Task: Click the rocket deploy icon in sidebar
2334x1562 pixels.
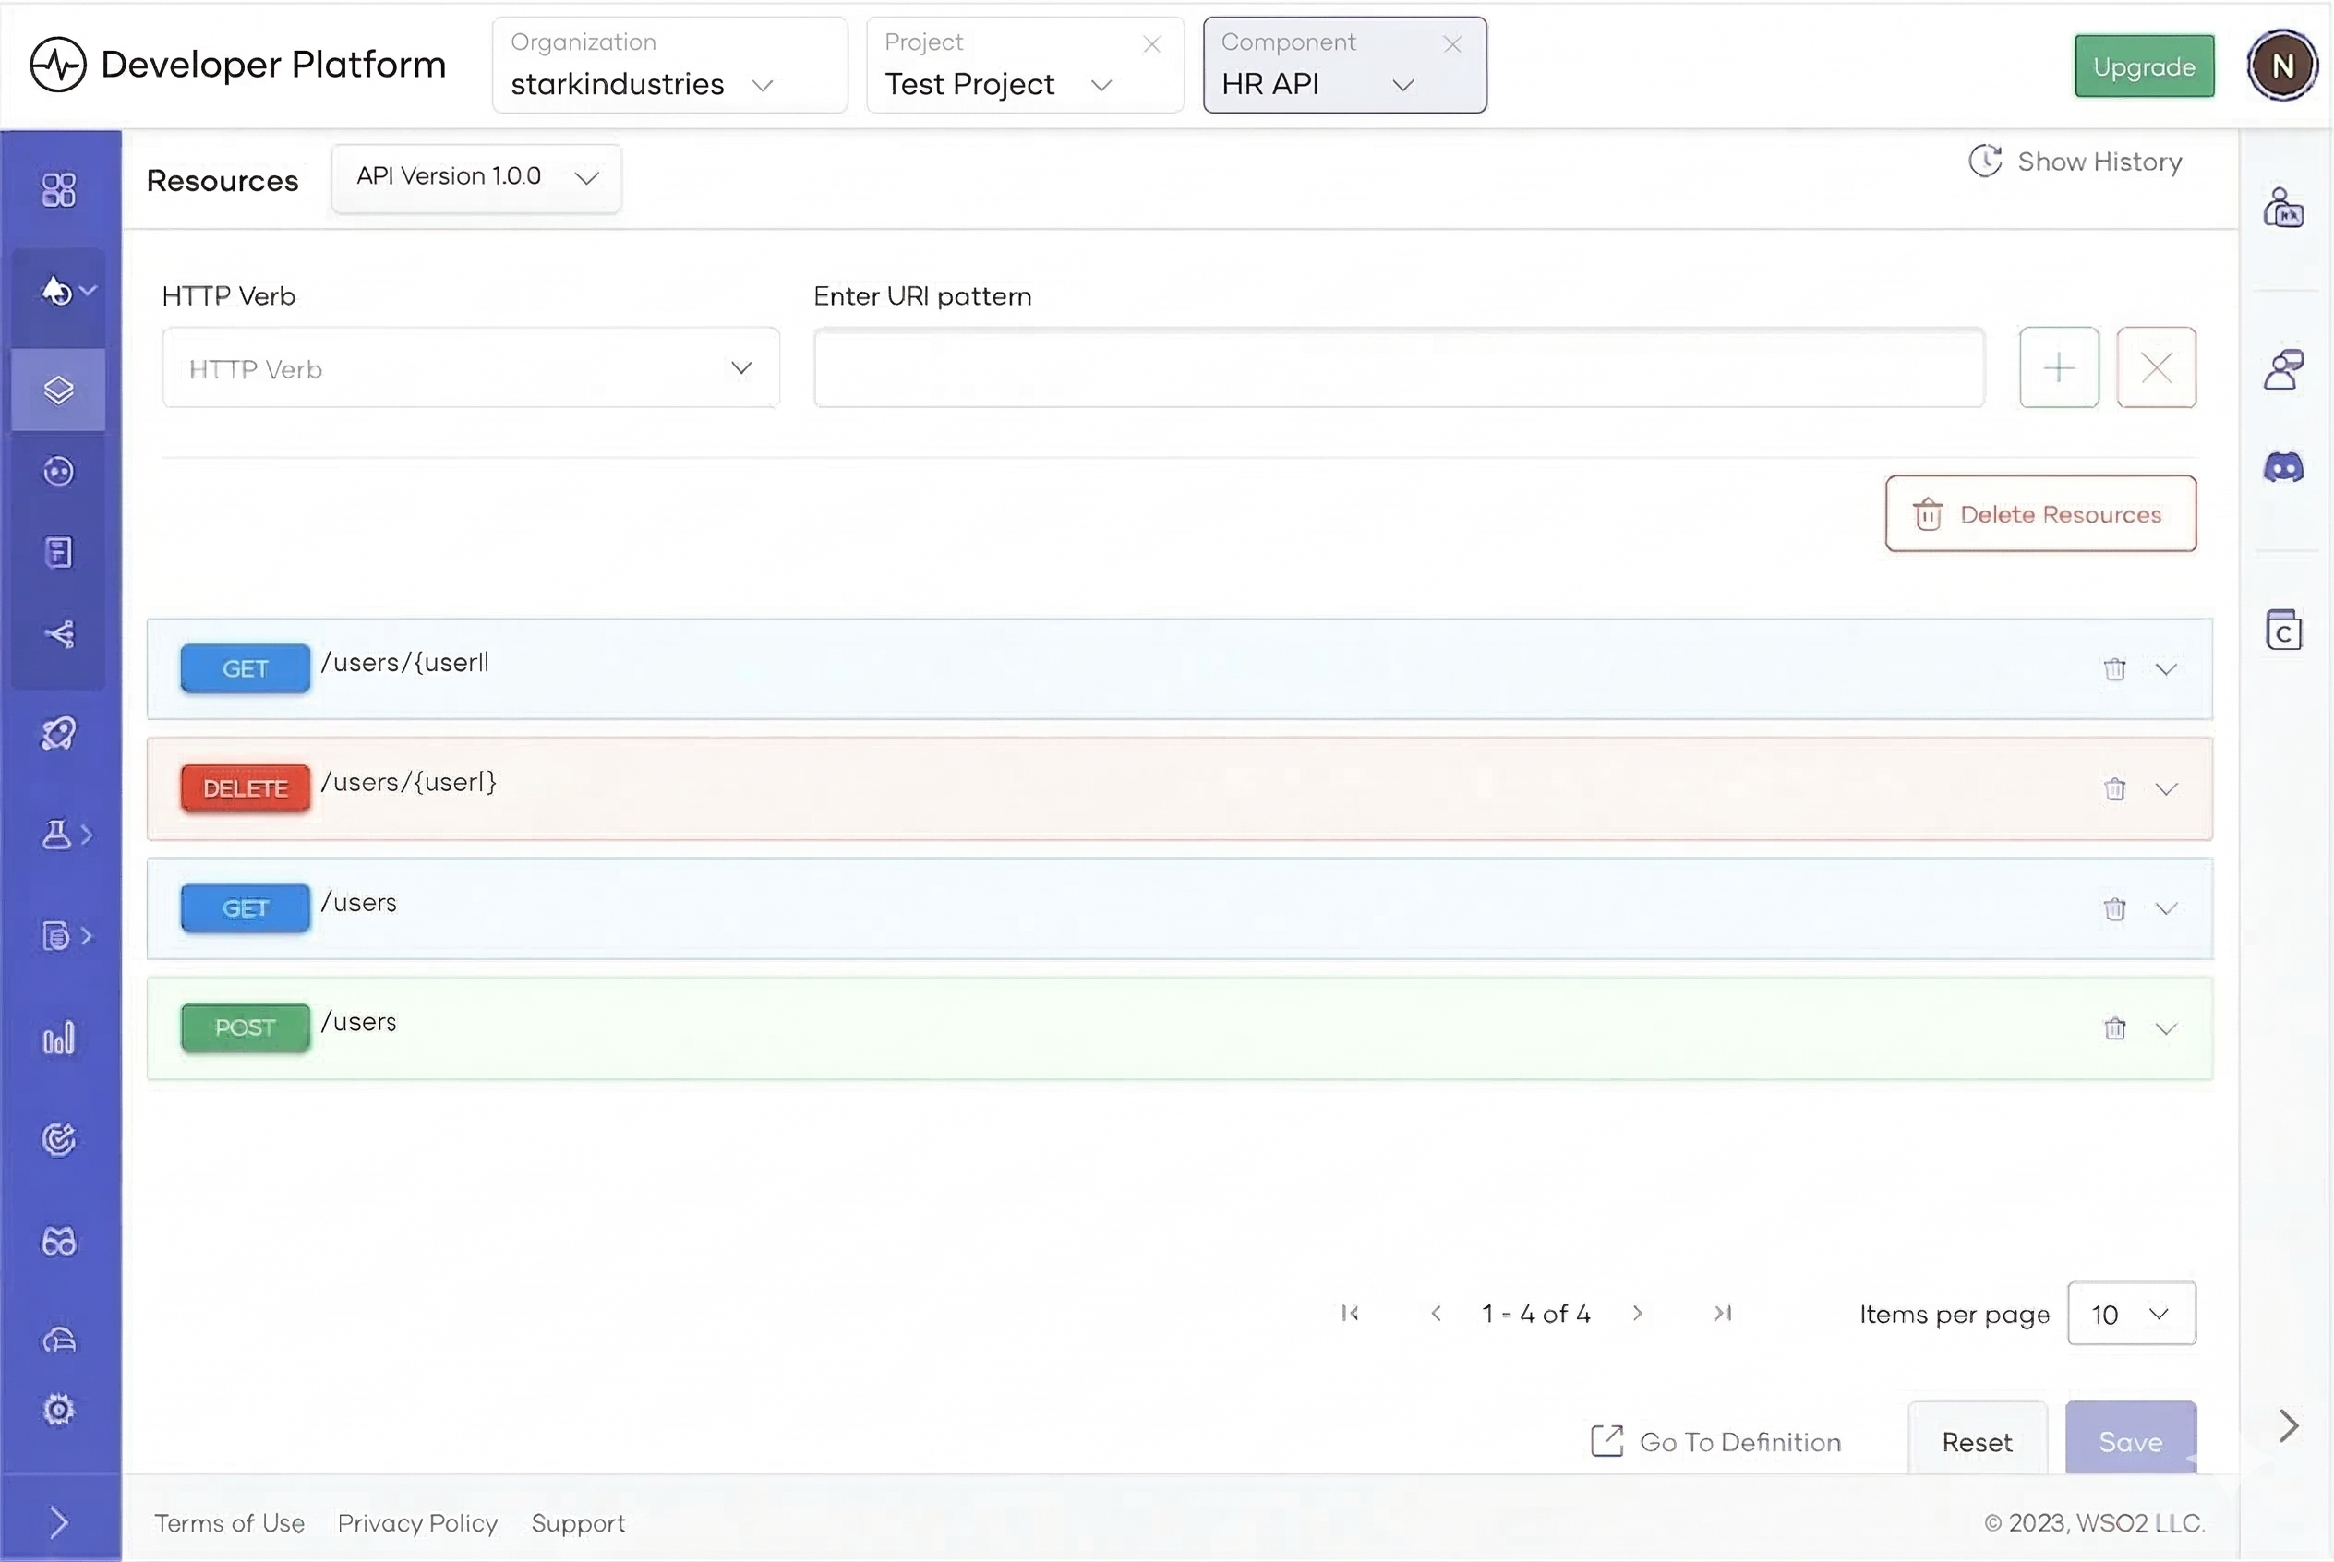Action: [59, 733]
